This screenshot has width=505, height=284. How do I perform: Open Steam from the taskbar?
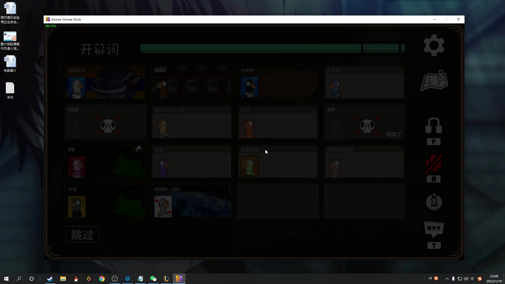coord(50,279)
